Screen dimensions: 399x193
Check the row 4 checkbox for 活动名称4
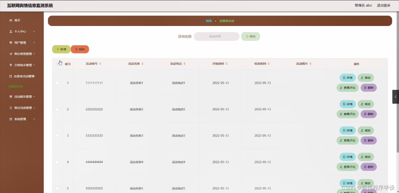57,162
